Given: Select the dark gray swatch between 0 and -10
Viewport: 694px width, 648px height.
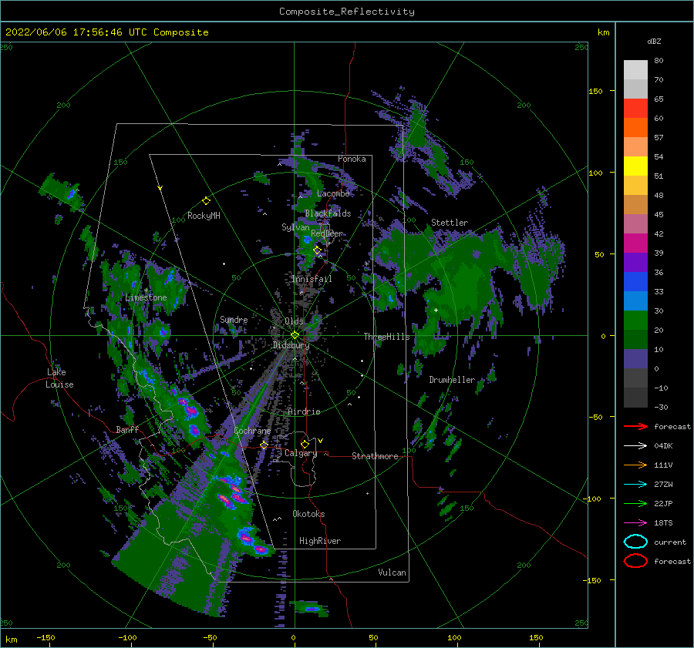Looking at the screenshot, I should click(635, 378).
